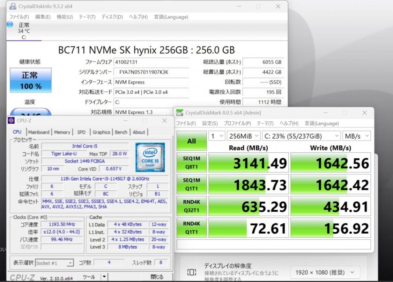Switch to the About tab in CPU-Z

click(139, 132)
